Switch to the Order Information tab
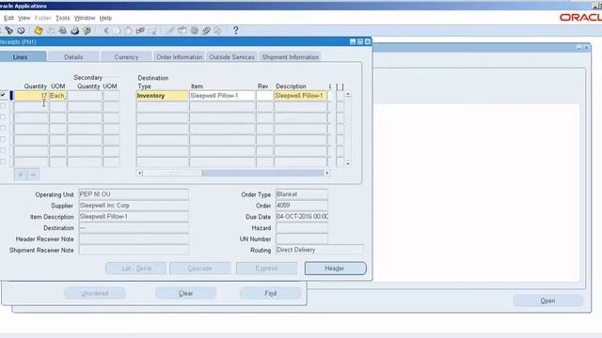This screenshot has width=602, height=338. point(180,56)
